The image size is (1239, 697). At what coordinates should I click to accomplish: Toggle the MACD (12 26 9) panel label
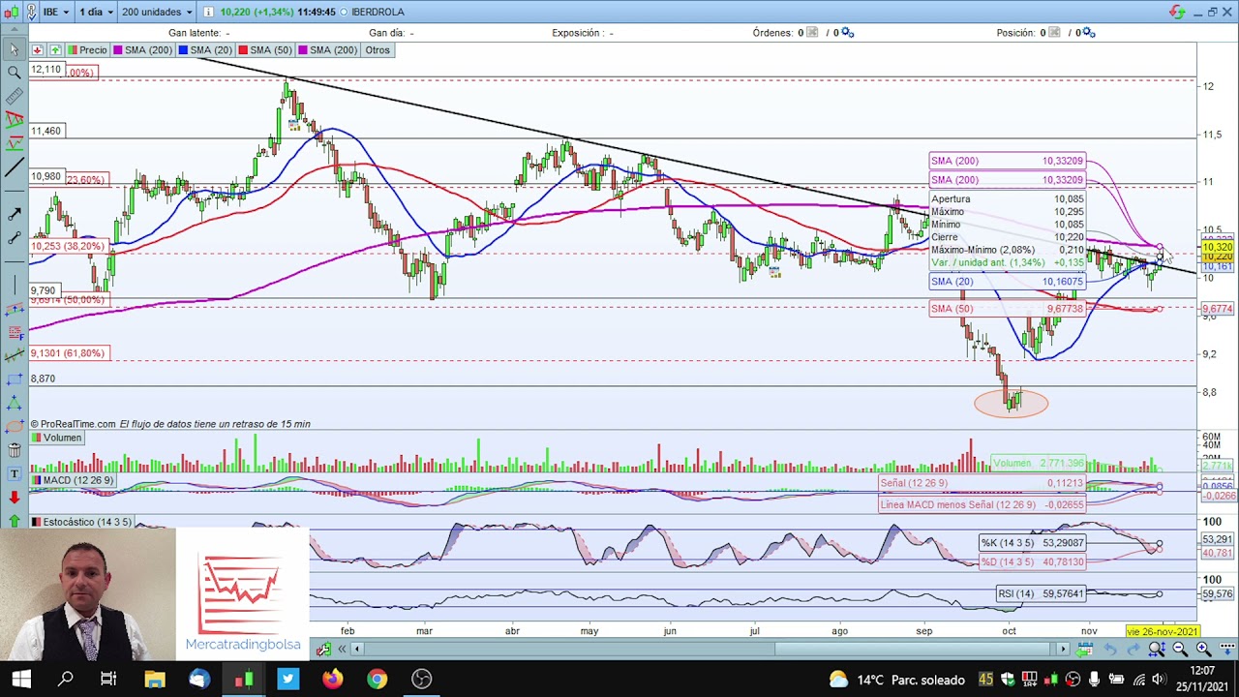[x=73, y=480]
